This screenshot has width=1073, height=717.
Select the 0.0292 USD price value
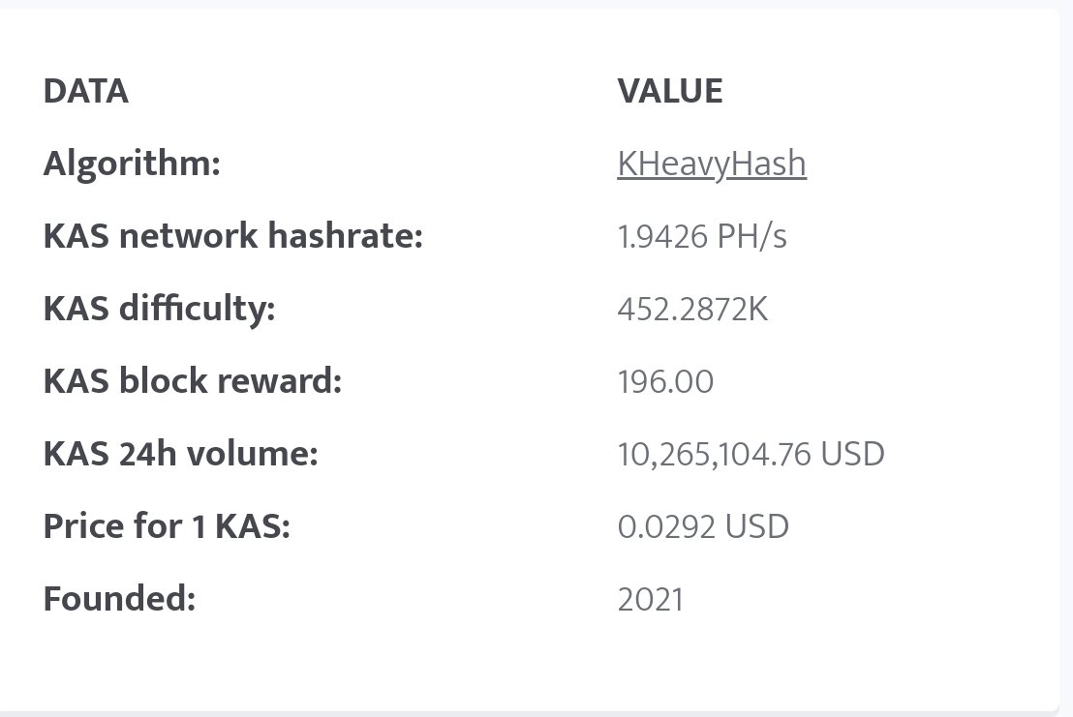pyautogui.click(x=703, y=527)
